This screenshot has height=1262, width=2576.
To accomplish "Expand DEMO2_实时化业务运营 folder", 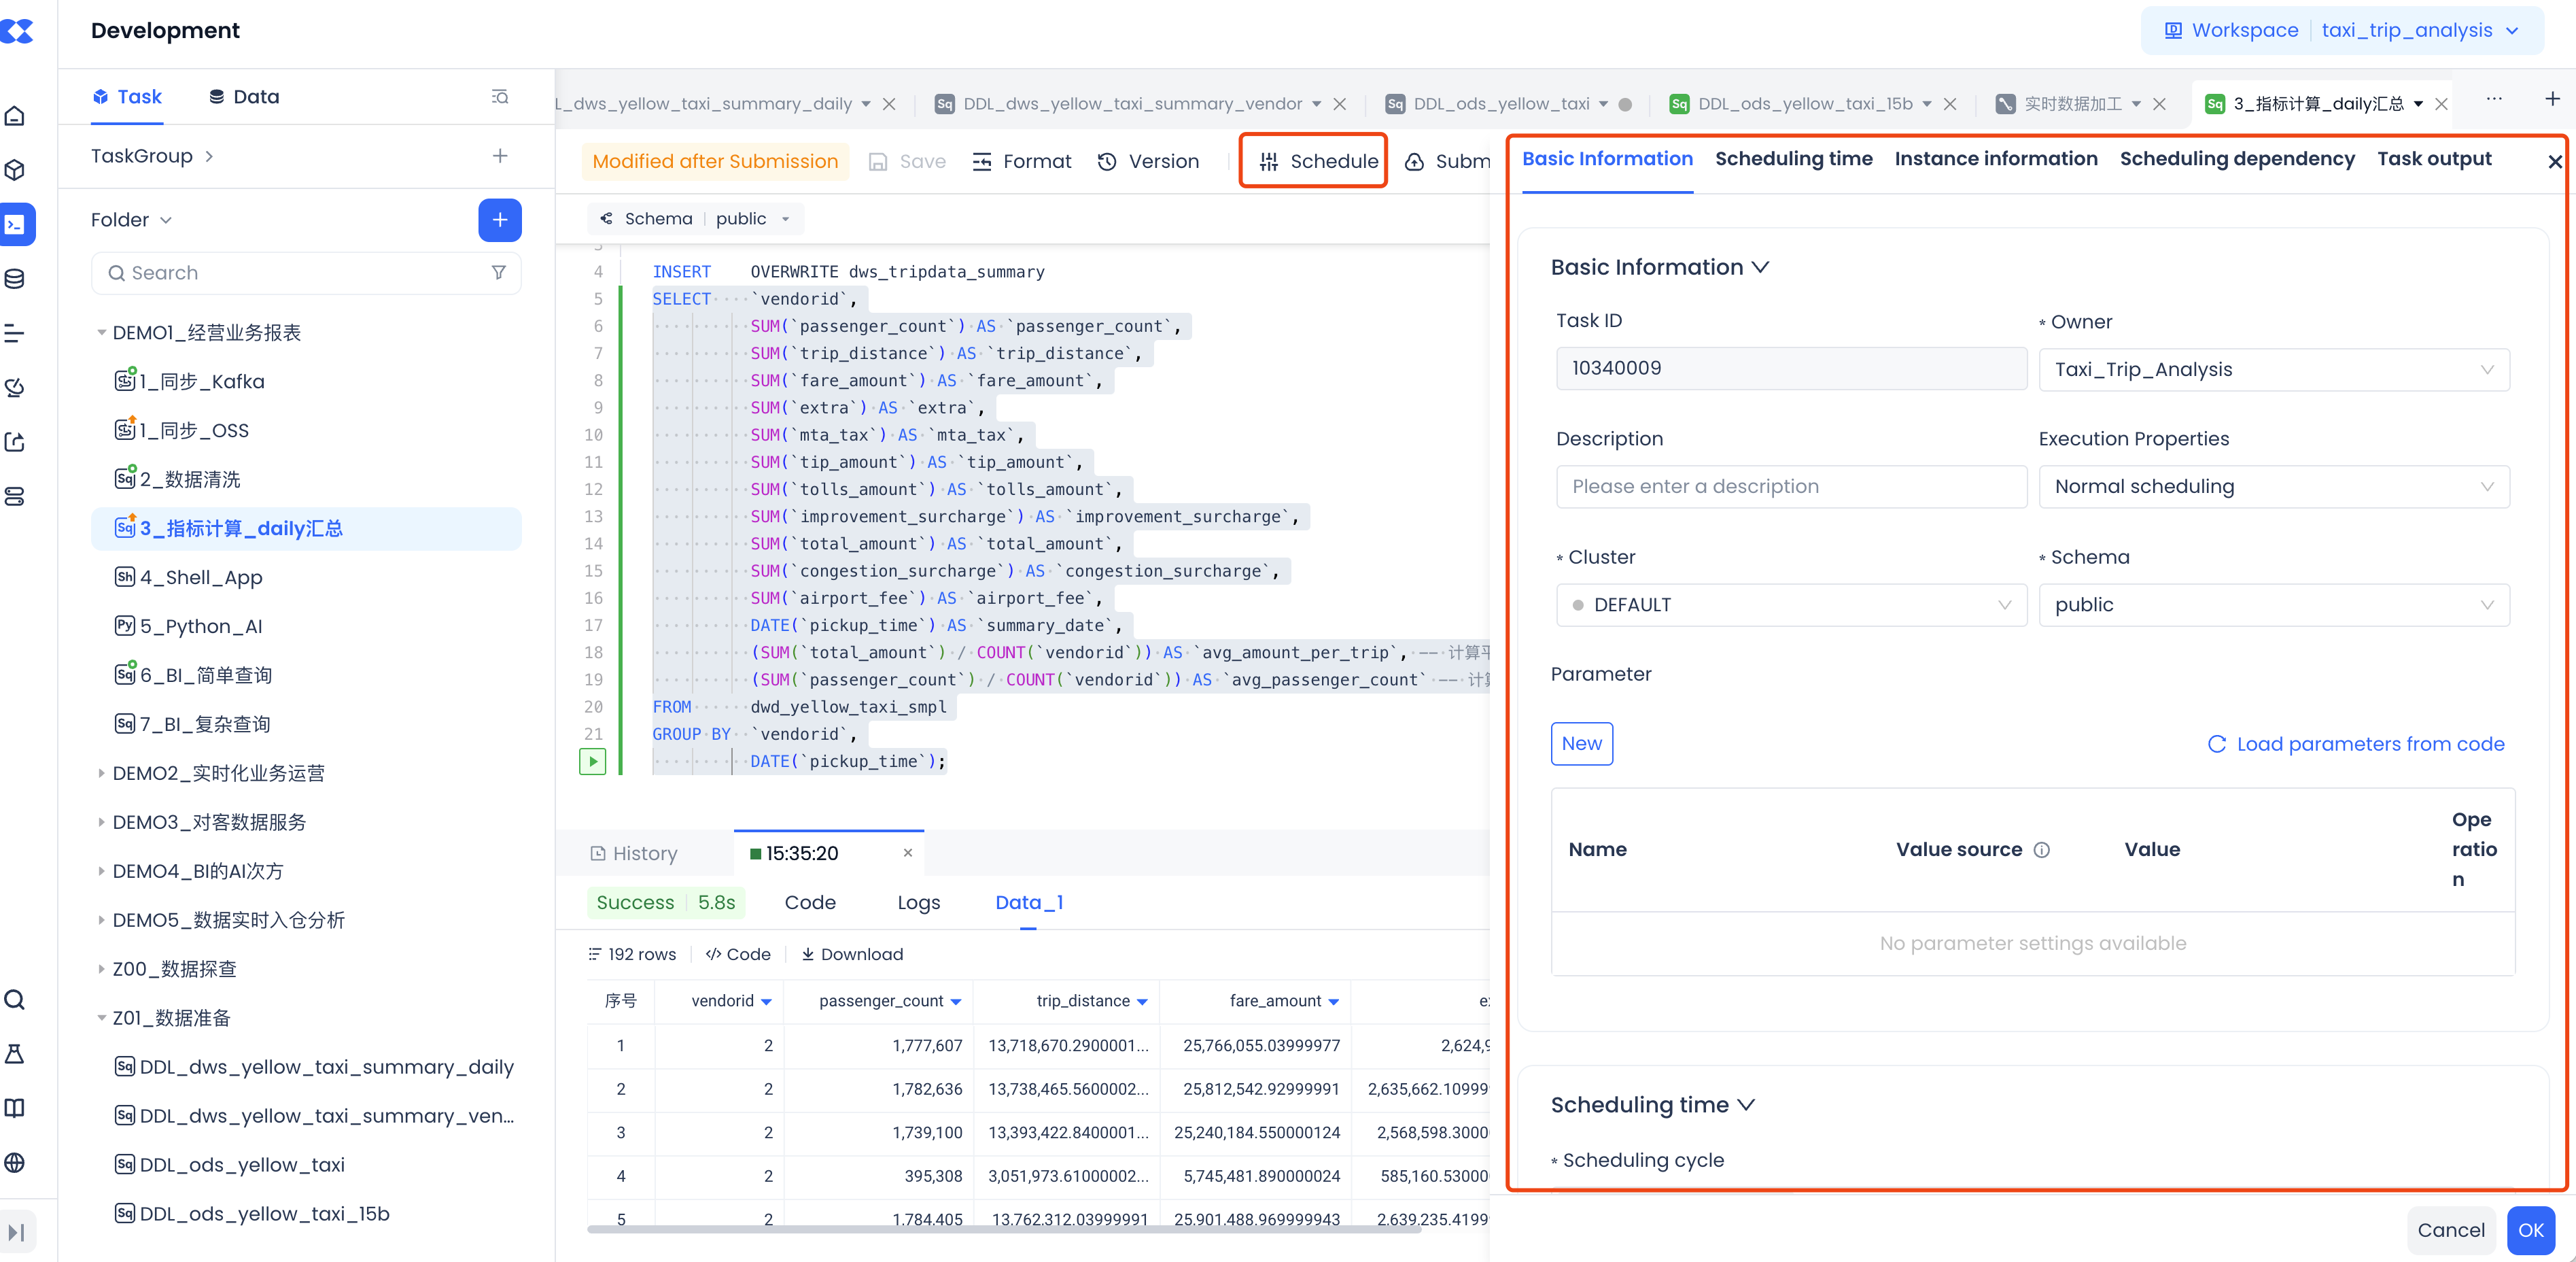I will pos(101,772).
